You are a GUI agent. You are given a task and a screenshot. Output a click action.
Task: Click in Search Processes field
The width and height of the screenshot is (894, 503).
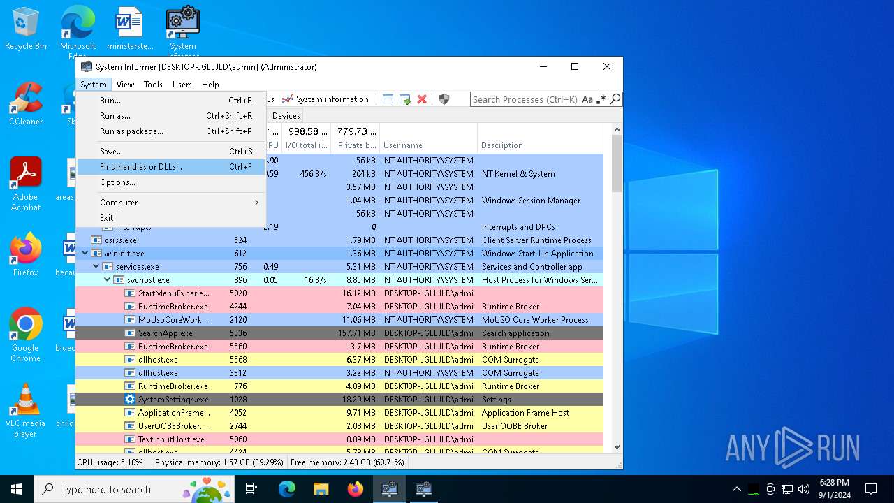coord(525,99)
